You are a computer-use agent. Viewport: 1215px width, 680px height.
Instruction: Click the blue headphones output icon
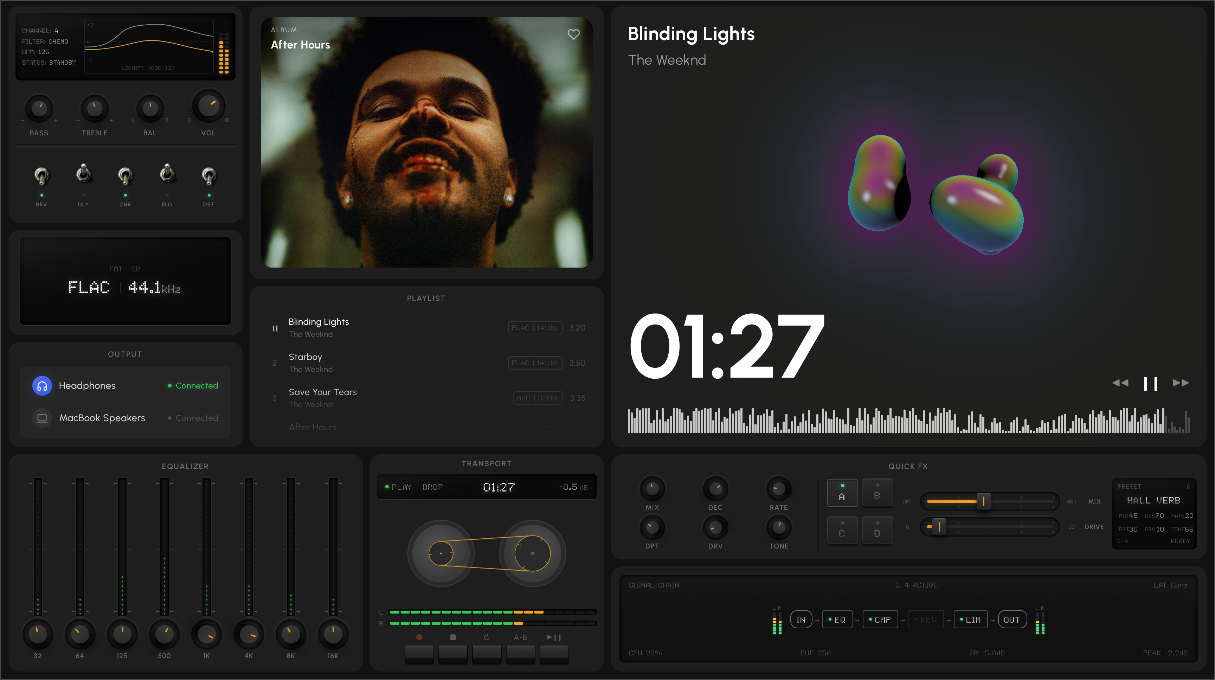[x=42, y=386]
